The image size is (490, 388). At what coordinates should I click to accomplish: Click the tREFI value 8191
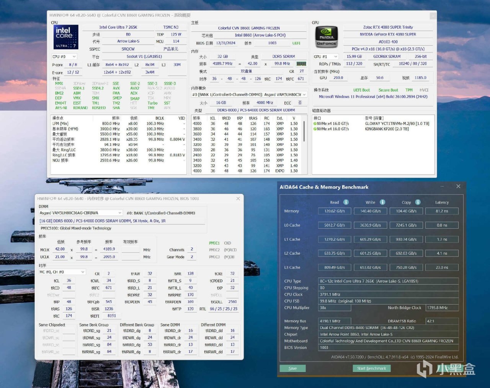coord(112,316)
